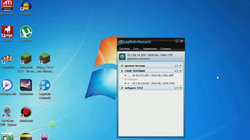Open the purple shield desktop icon

click(x=45, y=137)
